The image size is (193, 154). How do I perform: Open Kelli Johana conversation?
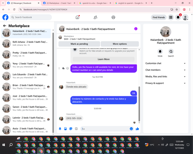26,44
